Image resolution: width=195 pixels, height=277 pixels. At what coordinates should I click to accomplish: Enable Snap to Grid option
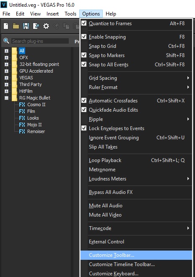(136, 46)
